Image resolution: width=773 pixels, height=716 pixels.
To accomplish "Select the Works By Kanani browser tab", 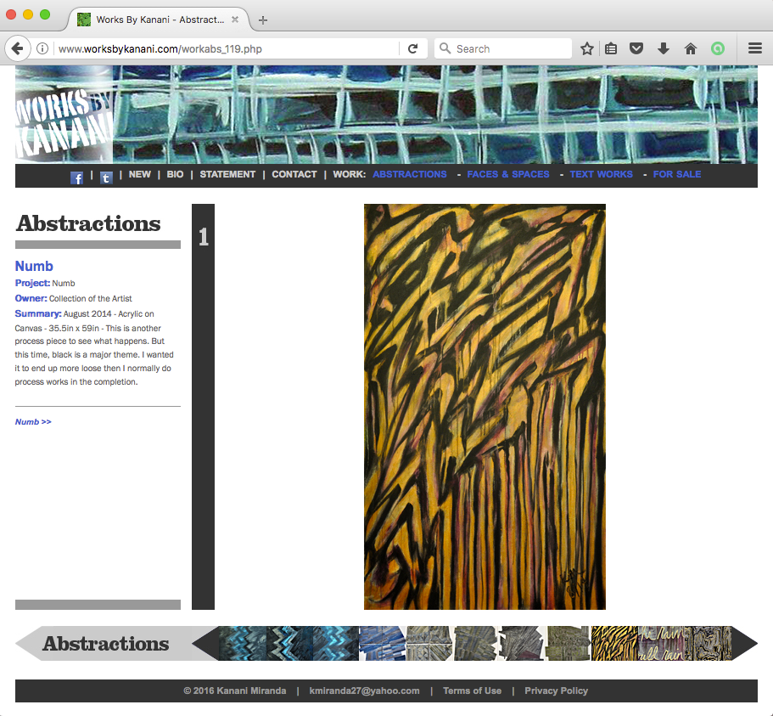I will (158, 20).
